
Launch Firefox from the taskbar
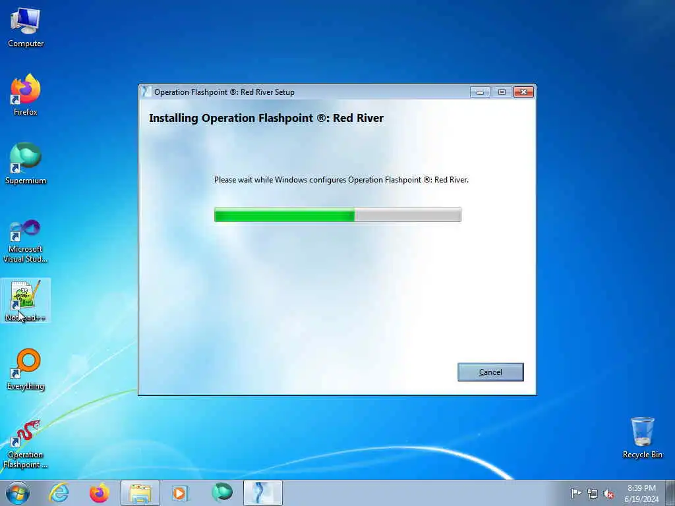(x=100, y=493)
